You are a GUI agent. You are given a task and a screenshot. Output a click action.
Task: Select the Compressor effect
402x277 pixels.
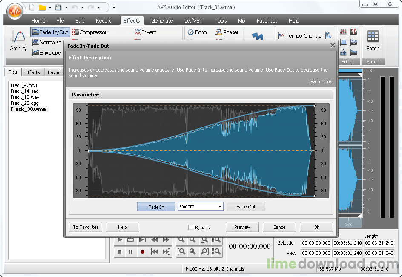tap(89, 32)
